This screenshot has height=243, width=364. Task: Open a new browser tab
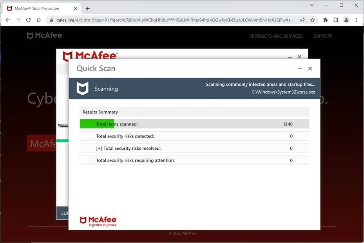click(x=88, y=9)
